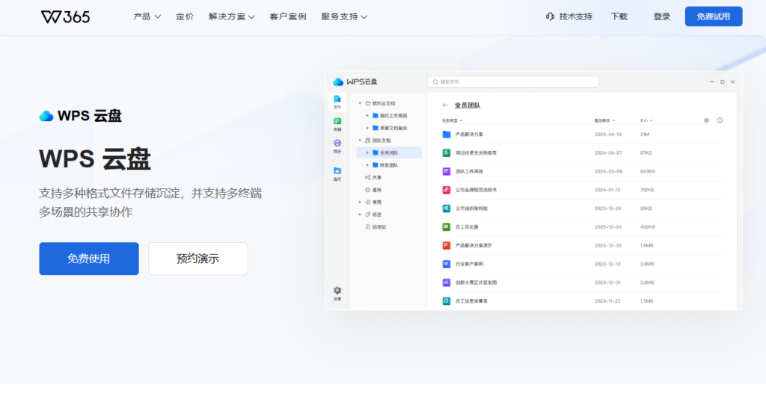Screen dimensions: 766x408
Task: Sort by 大小 column
Action: click(x=646, y=120)
